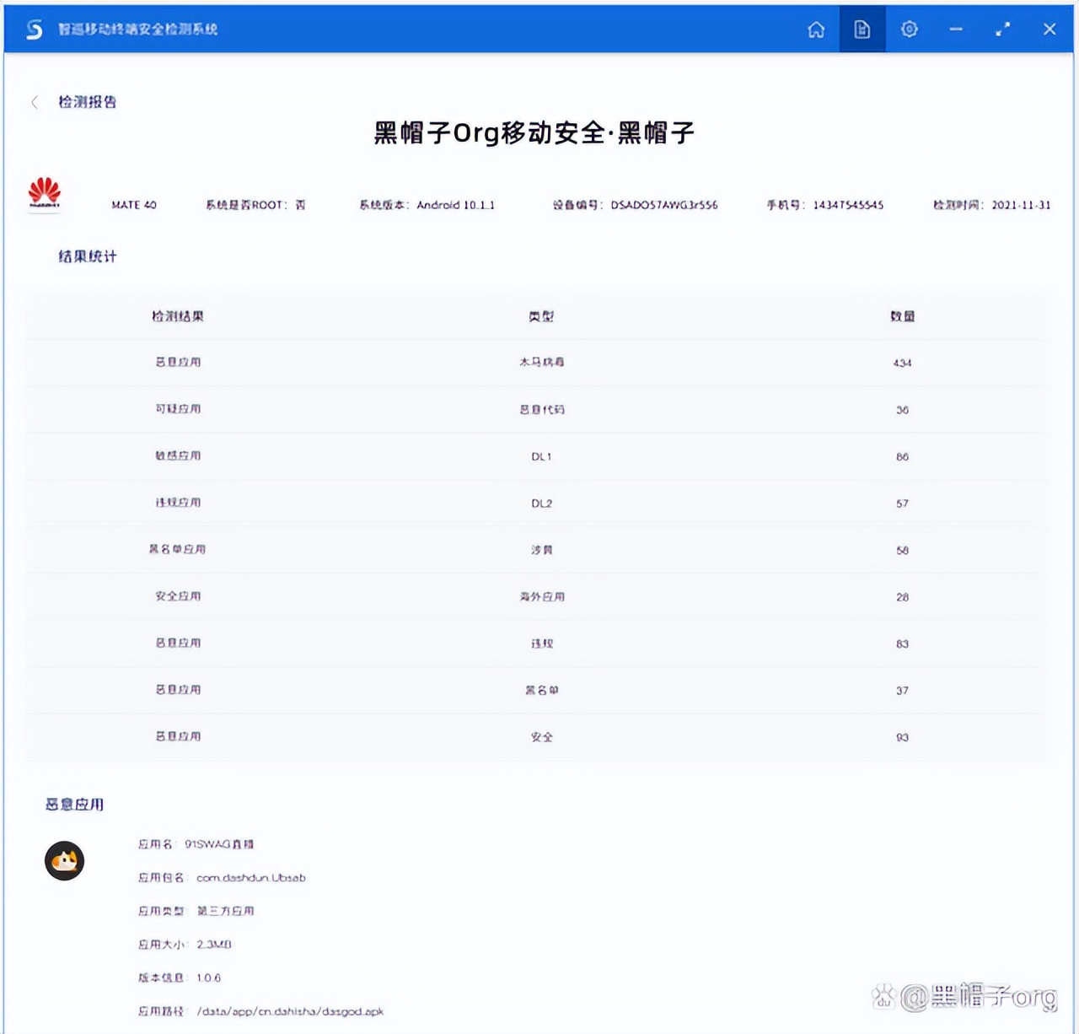Click the Huawei logo in report header

click(x=46, y=192)
